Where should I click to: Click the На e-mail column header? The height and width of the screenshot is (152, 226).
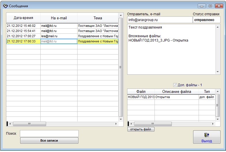(59, 18)
